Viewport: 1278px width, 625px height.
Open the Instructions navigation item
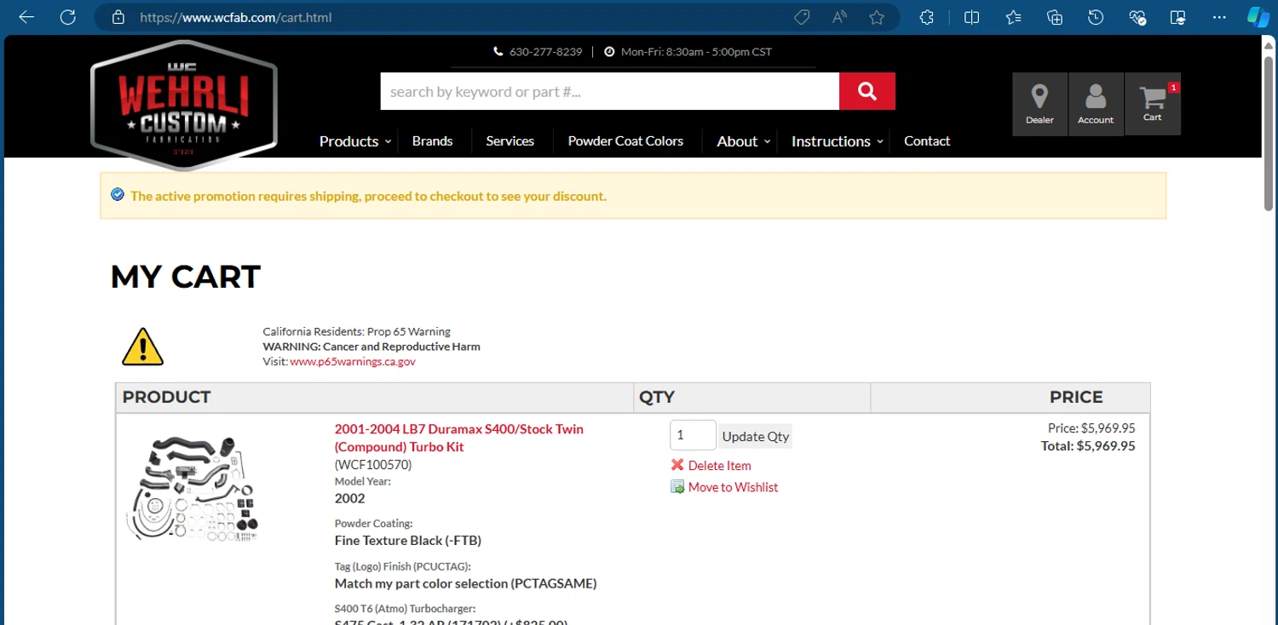point(831,141)
